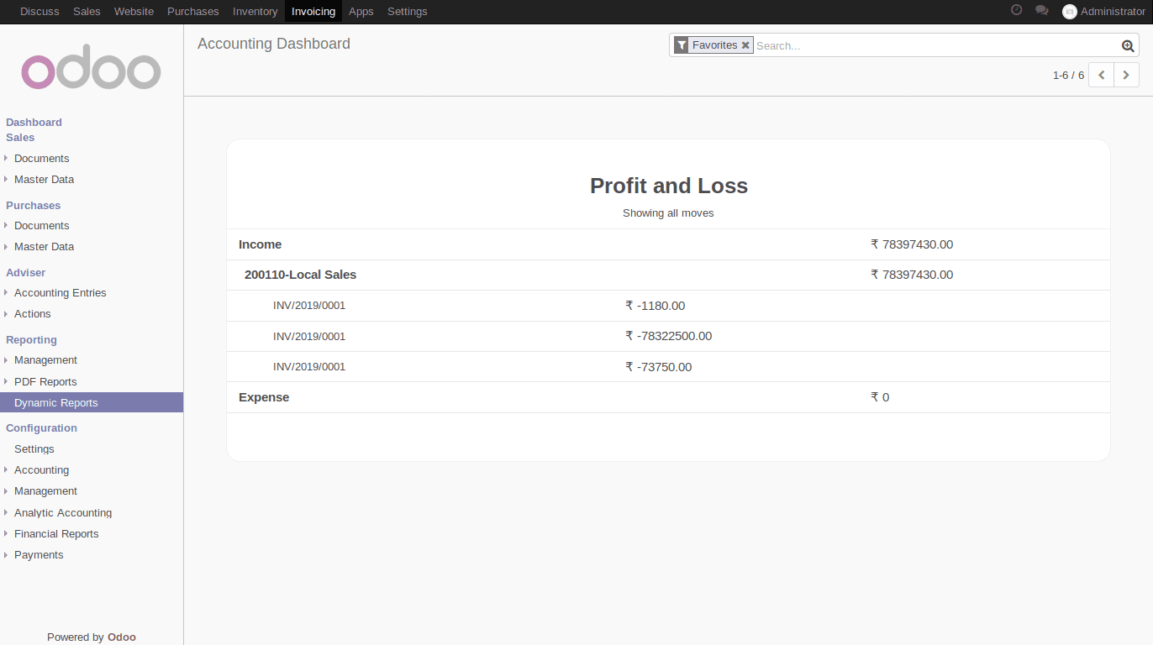Screen dimensions: 1153x645
Task: Focus the Search input field
Action: click(x=937, y=45)
